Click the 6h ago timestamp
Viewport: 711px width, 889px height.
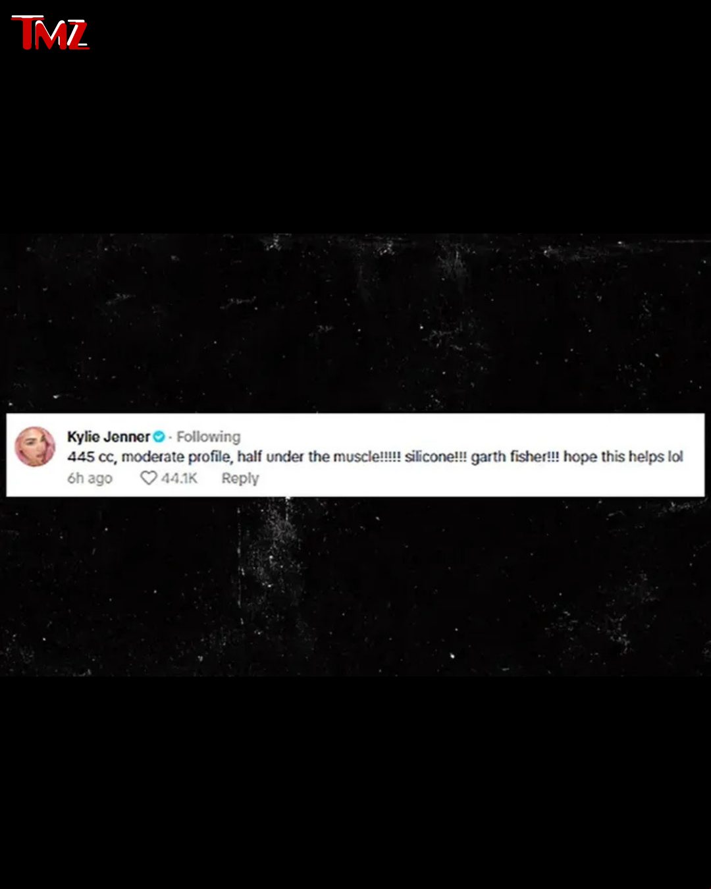90,478
